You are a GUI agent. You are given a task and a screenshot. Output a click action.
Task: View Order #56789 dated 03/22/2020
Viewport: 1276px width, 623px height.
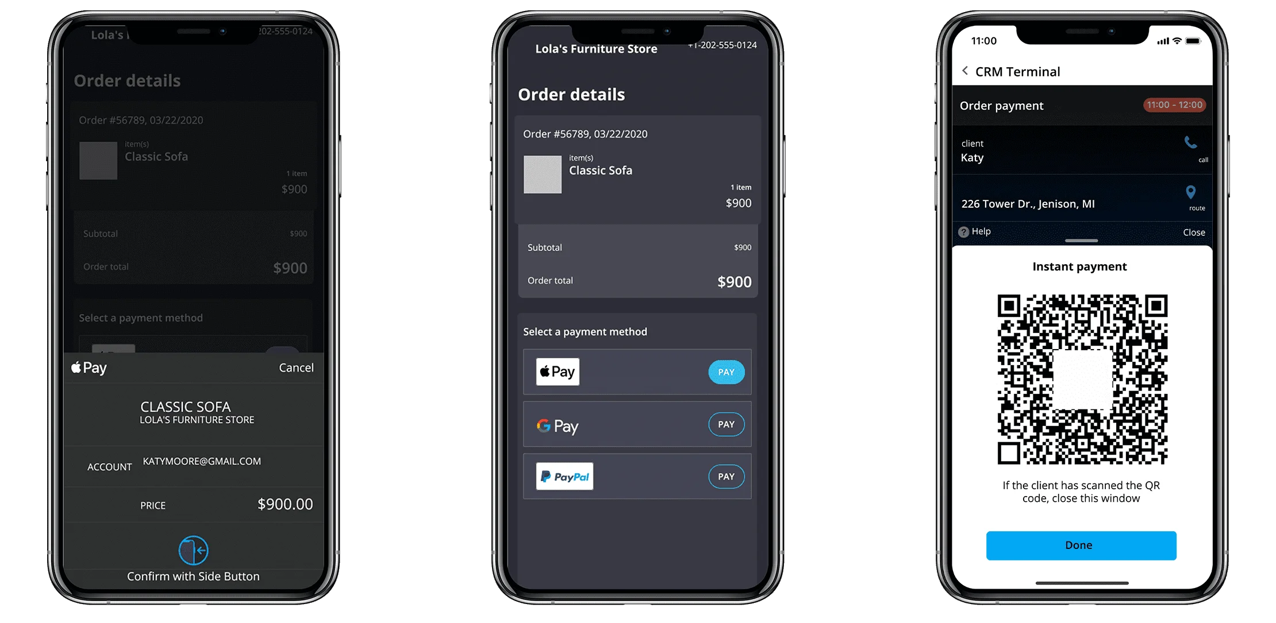tap(586, 133)
